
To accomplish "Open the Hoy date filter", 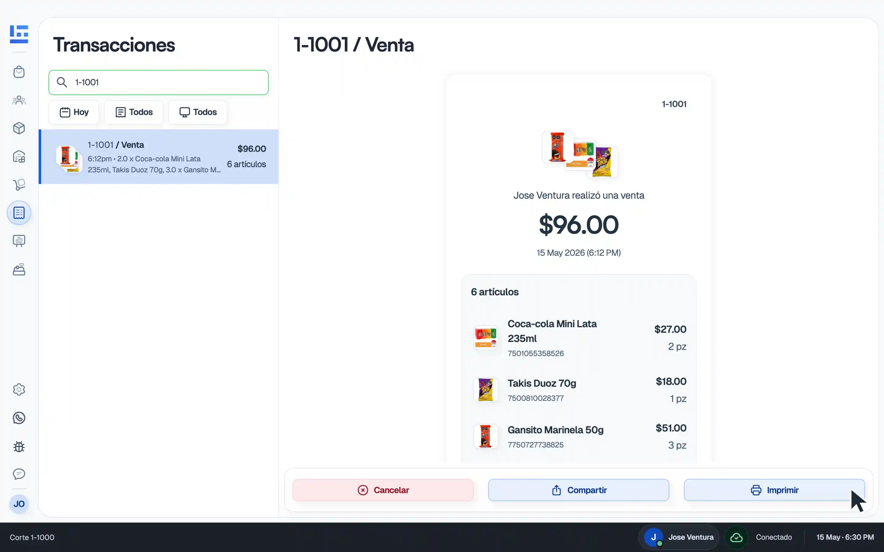I will (x=74, y=112).
